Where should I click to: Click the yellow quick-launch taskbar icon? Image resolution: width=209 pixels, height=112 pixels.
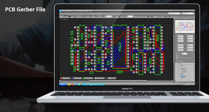pyautogui.click(x=69, y=85)
